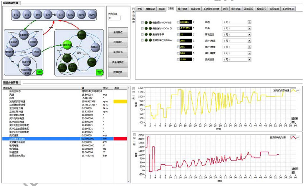Select the B200 state node

(x=92, y=15)
